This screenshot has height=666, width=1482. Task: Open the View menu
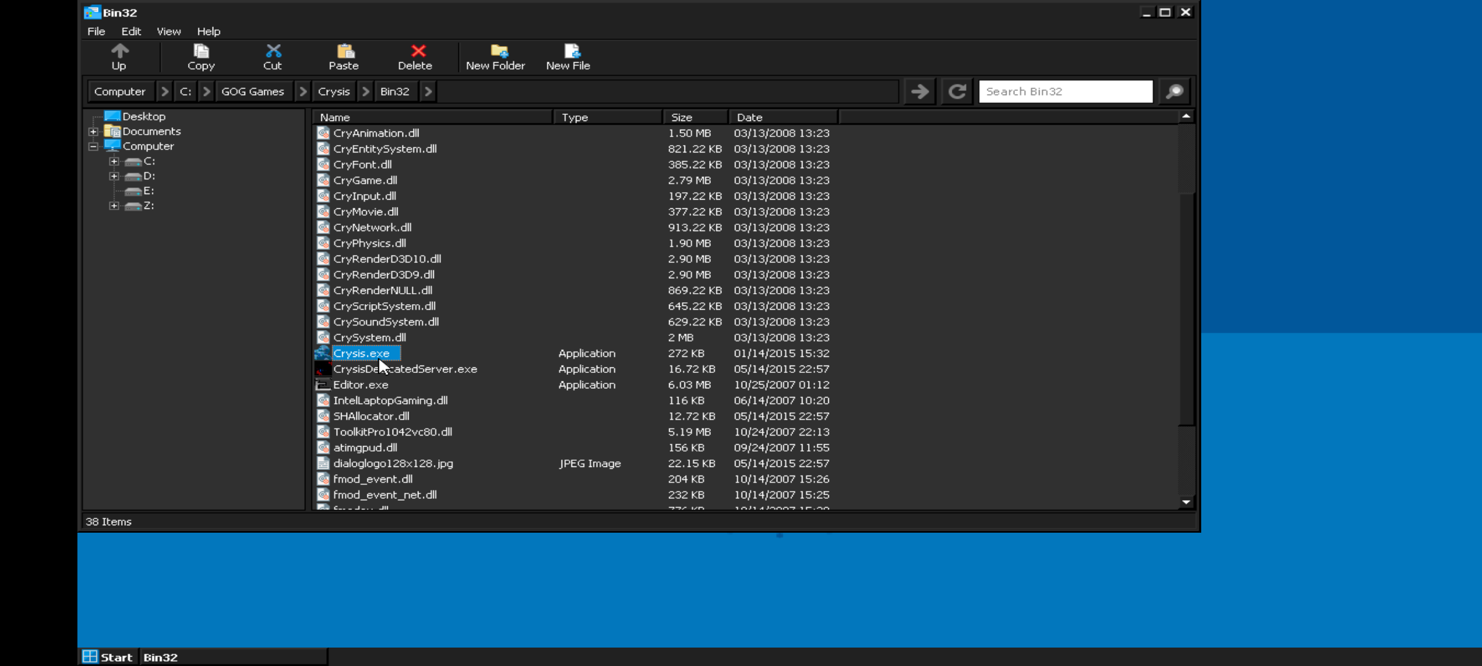click(168, 31)
